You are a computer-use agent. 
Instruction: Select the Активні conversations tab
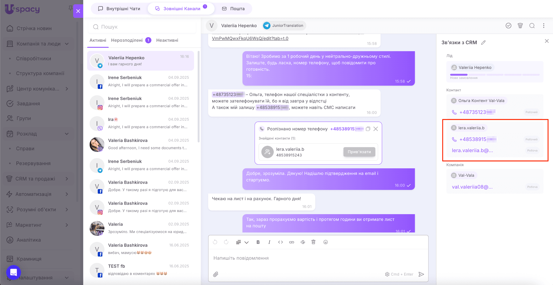pyautogui.click(x=98, y=40)
